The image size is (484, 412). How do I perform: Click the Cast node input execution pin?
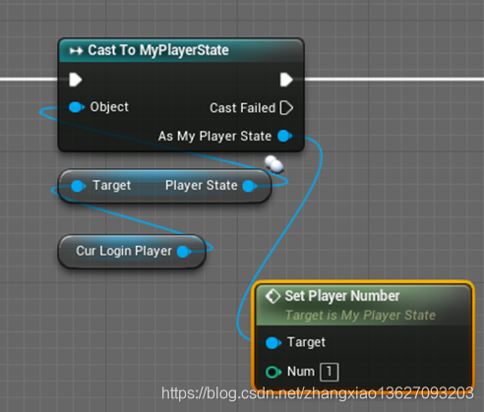click(76, 80)
